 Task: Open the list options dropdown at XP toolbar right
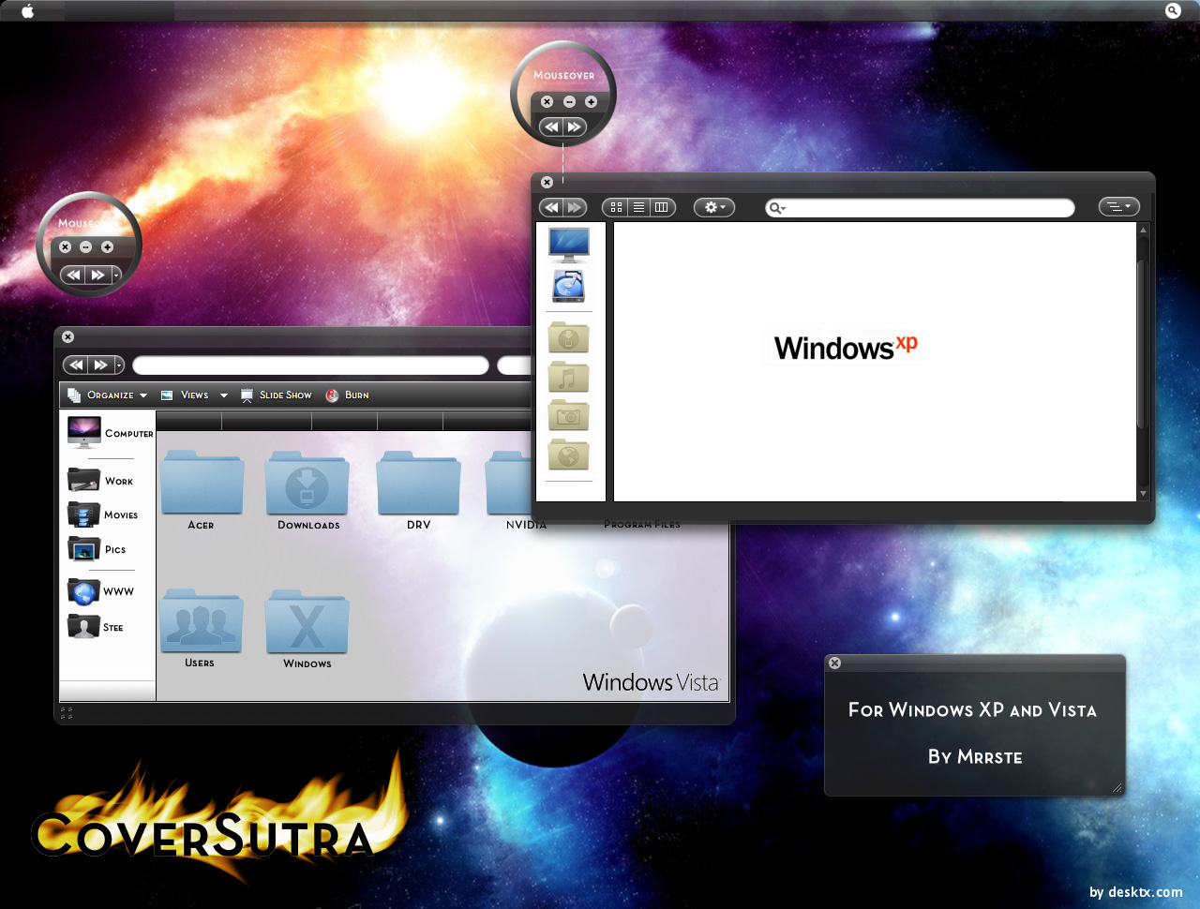click(x=1119, y=207)
